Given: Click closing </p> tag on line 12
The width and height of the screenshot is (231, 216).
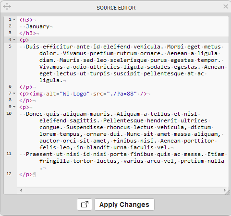Looking at the screenshot, I should (26, 174).
